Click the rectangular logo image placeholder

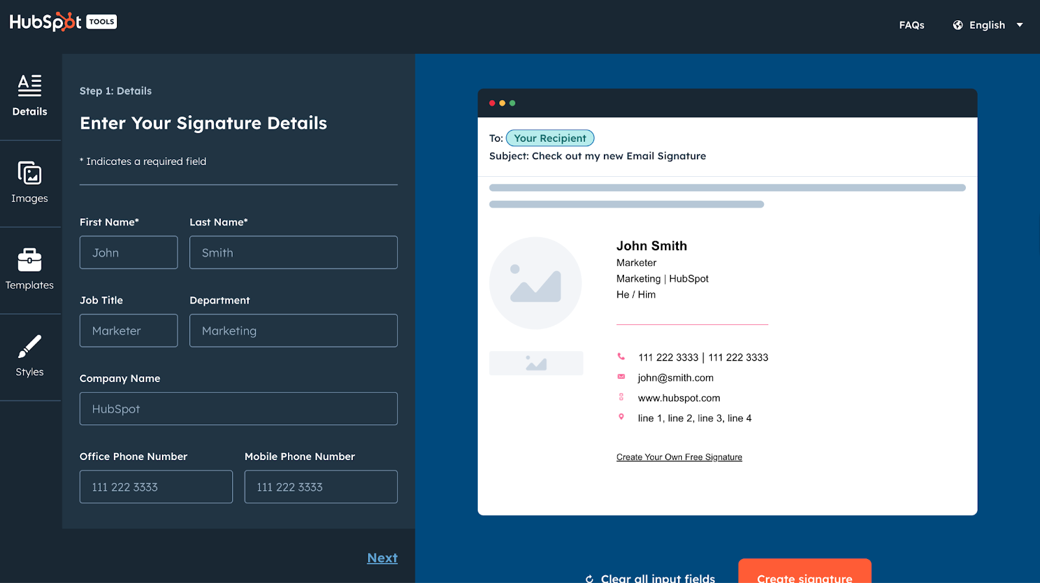pos(536,363)
